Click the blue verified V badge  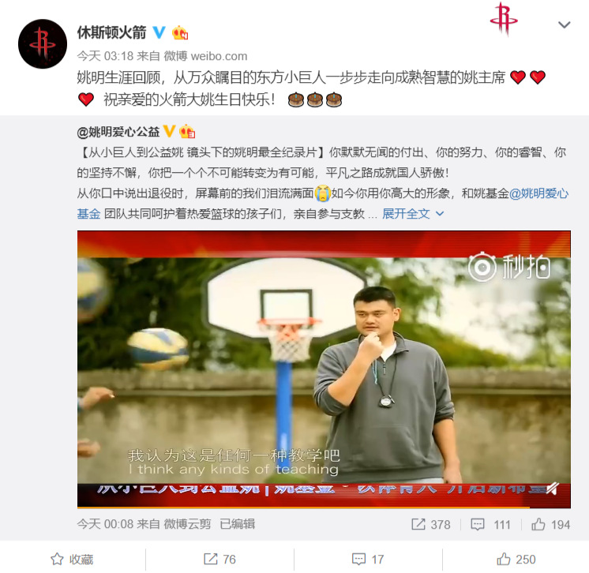(159, 32)
